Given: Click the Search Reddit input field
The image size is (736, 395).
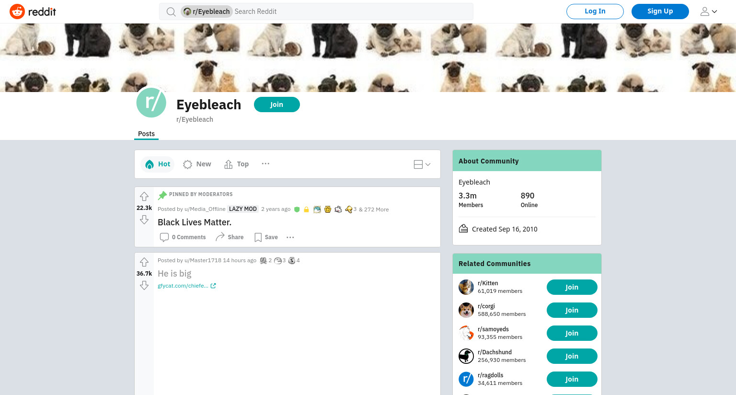Looking at the screenshot, I should 352,12.
